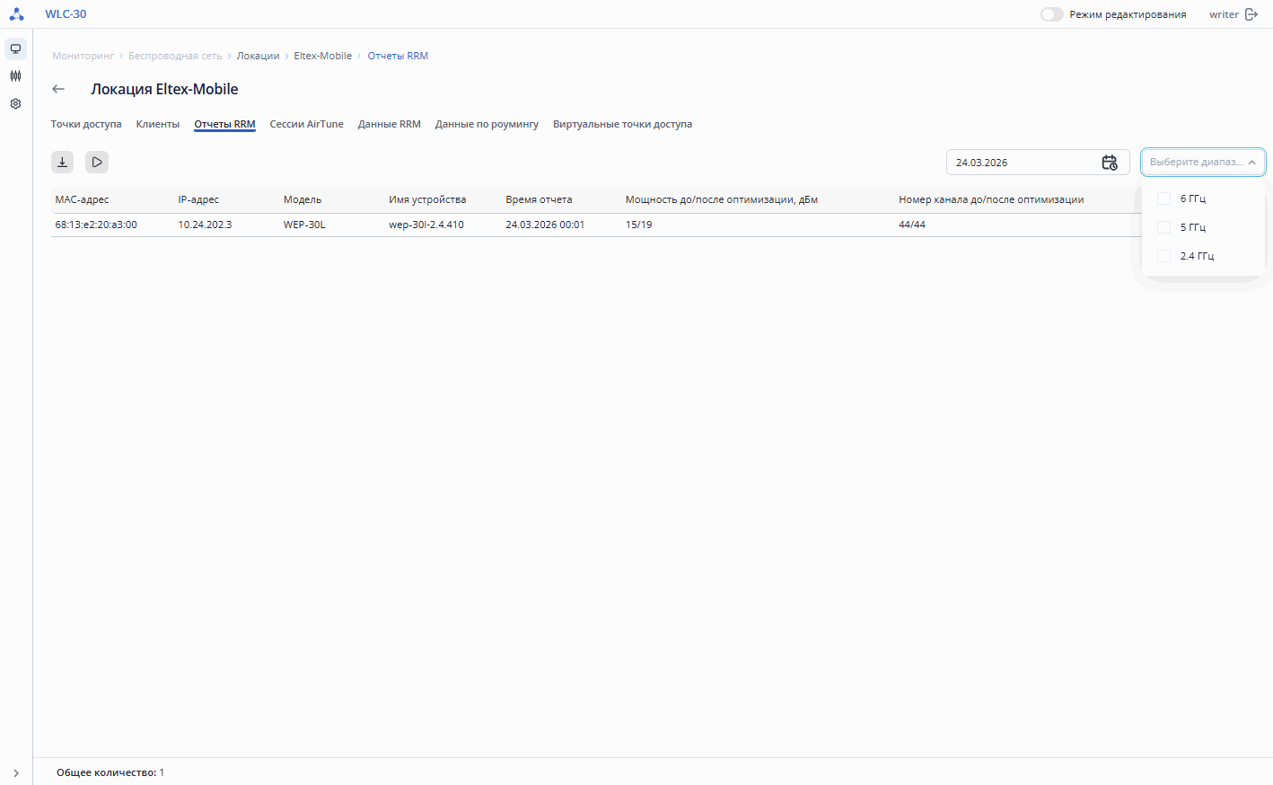The width and height of the screenshot is (1273, 785).
Task: Go to Локации breadcrumb link
Action: pyautogui.click(x=259, y=56)
